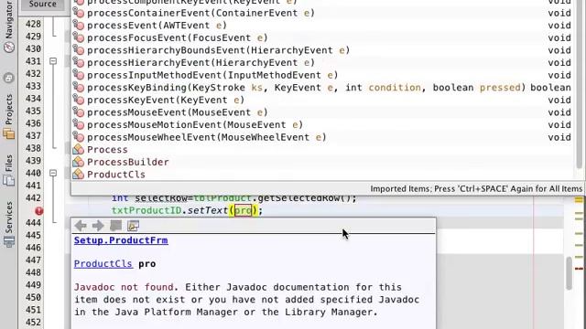
Task: Click the red error mark in error stripe
Action: click(x=579, y=268)
